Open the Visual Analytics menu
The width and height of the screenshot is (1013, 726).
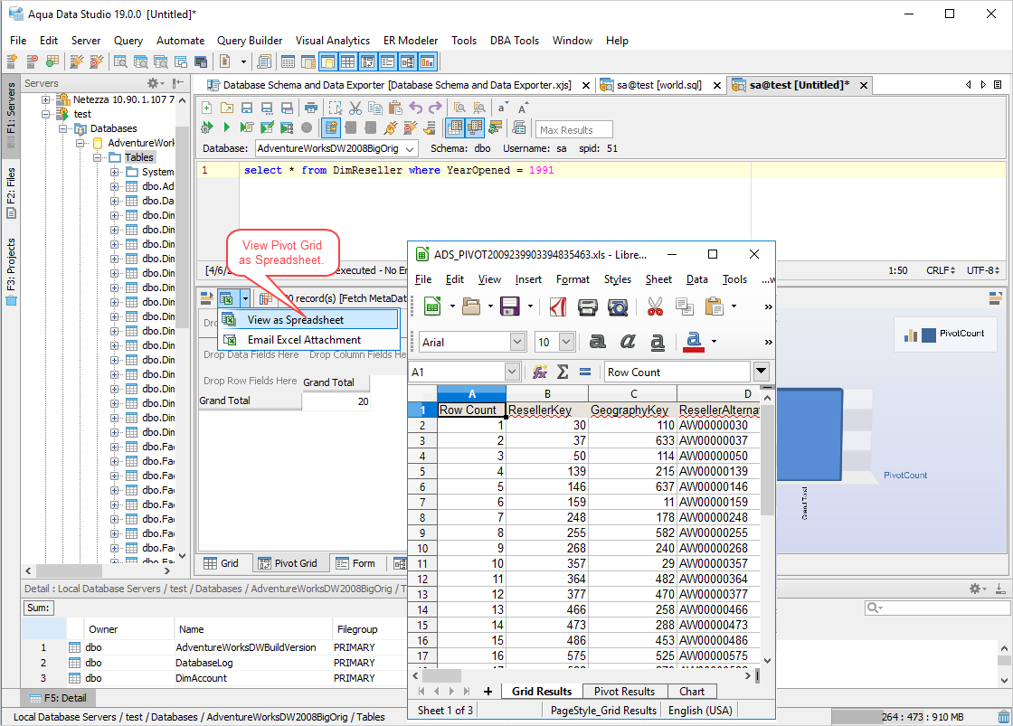tap(333, 41)
